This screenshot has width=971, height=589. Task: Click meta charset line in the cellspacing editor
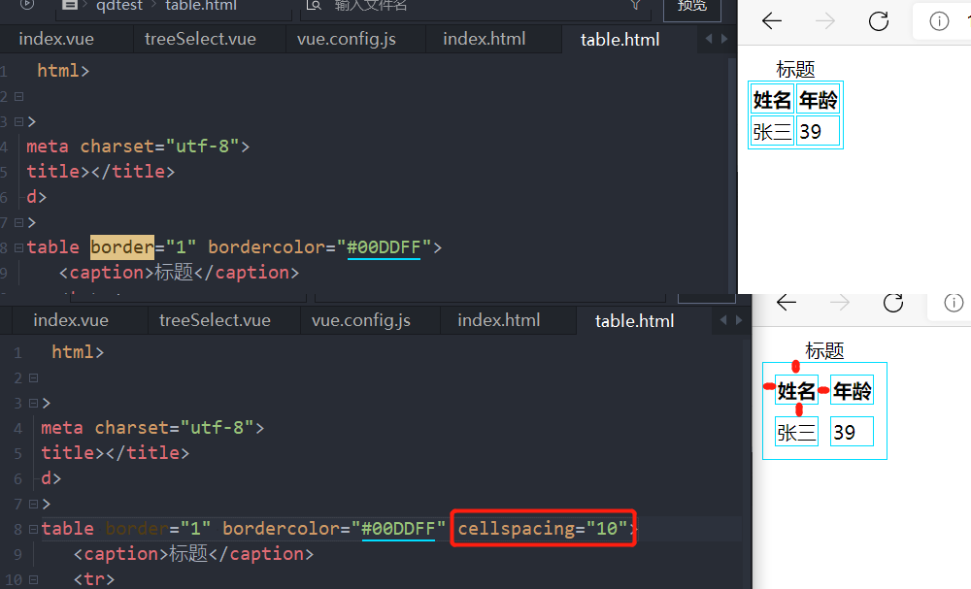click(152, 428)
